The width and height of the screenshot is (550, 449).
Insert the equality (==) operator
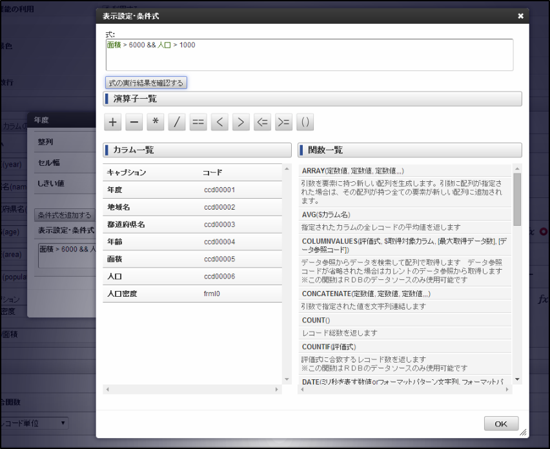[x=198, y=122]
